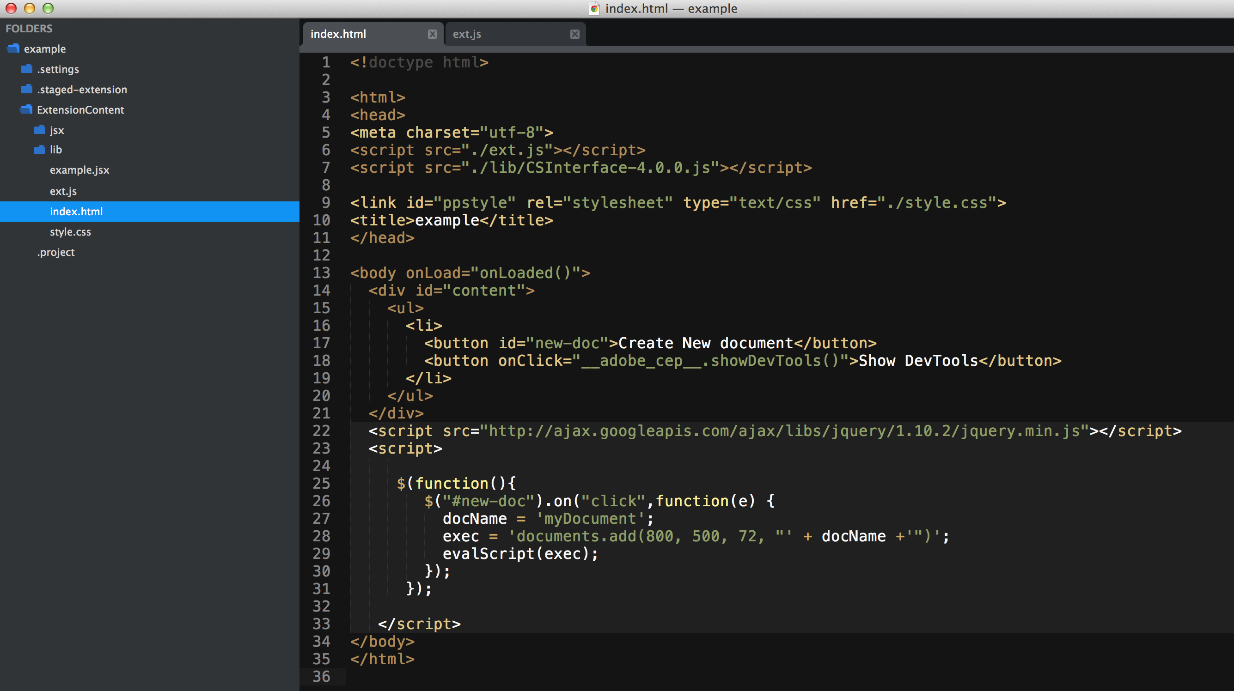Screen dimensions: 1234x691
Task: Open example.jsx in the sidebar
Action: [x=79, y=170]
